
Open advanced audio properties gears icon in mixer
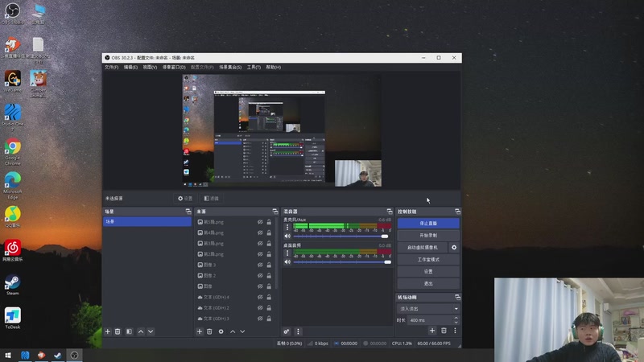coord(287,331)
